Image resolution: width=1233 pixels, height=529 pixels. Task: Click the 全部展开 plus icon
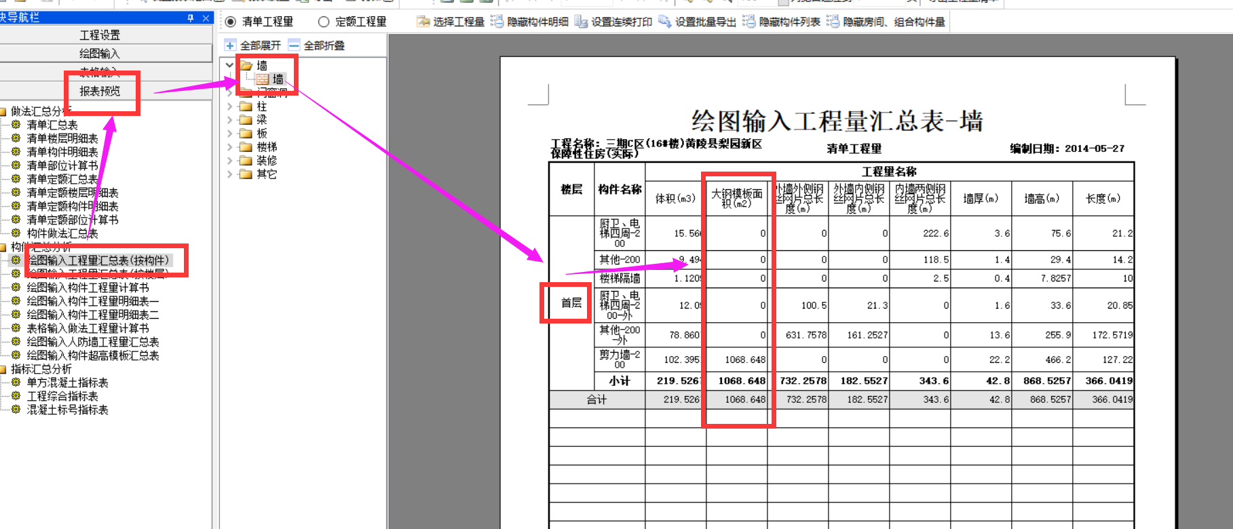[230, 45]
